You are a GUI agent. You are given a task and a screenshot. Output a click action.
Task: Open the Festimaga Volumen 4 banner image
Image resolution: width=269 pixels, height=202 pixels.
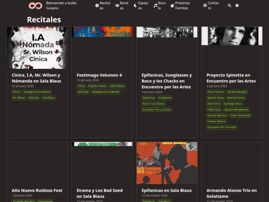102,32
